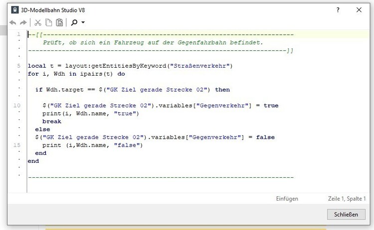This screenshot has height=230, width=374.
Task: Click the final unindented 'end' keyword
Action: [x=33, y=161]
